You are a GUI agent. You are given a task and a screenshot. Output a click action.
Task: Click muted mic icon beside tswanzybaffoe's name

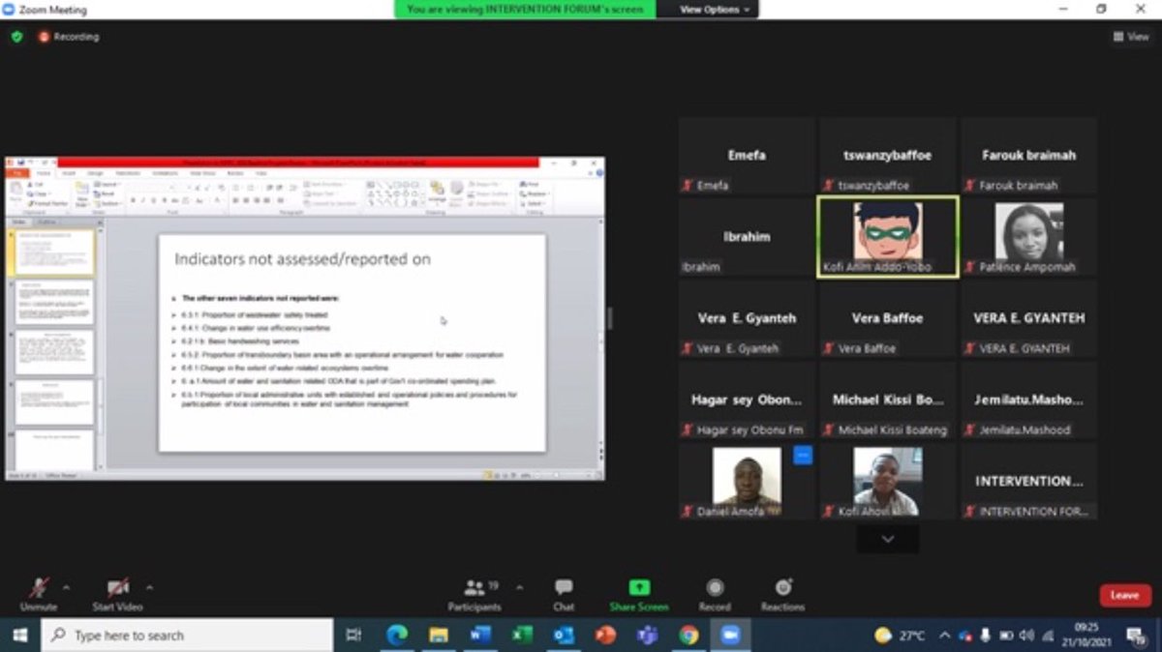click(x=830, y=185)
